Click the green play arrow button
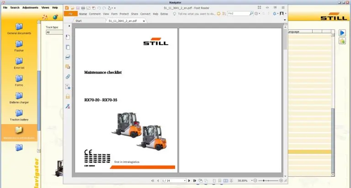The height and width of the screenshot is (188, 351). (342, 33)
